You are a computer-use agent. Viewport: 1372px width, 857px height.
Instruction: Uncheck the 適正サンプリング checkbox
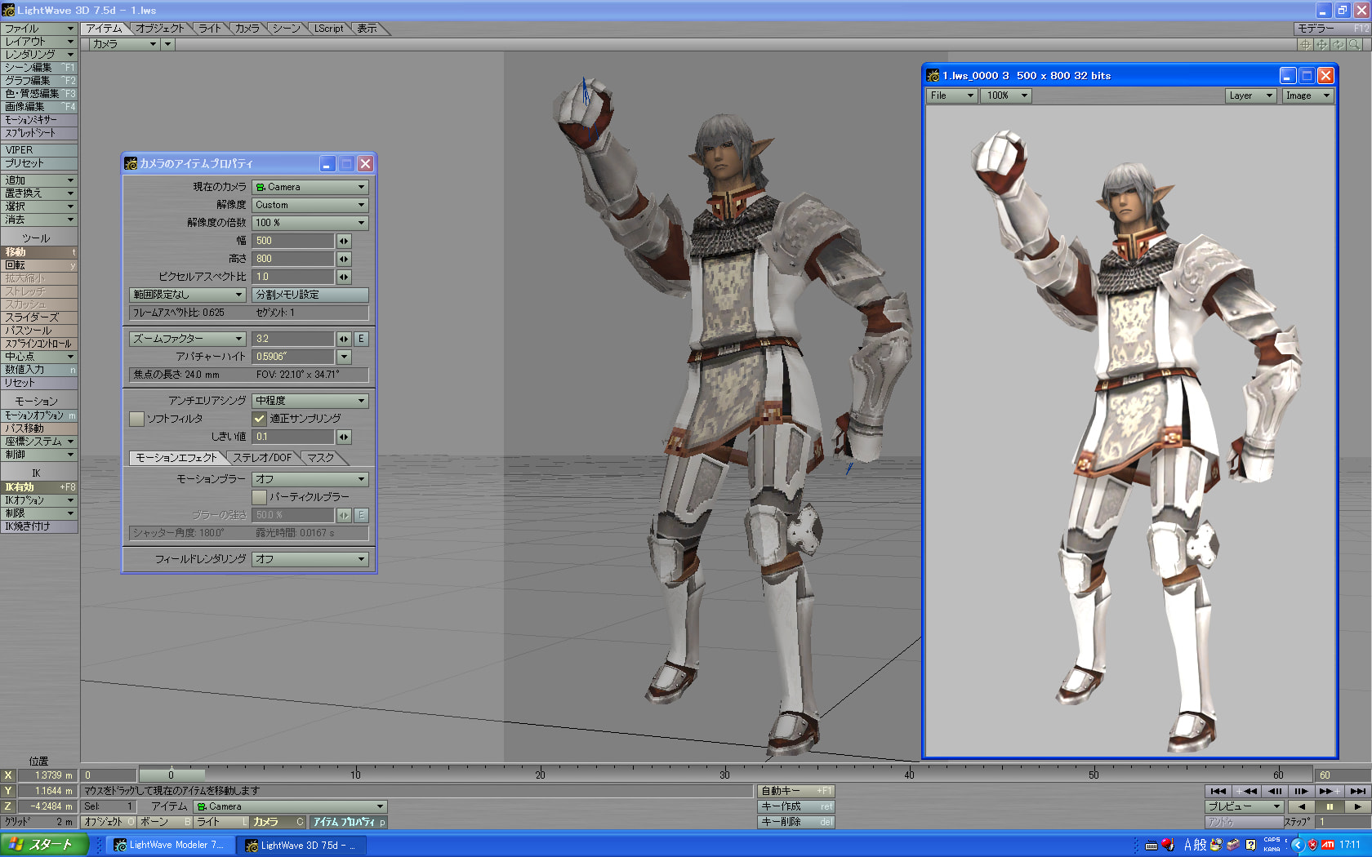[260, 419]
